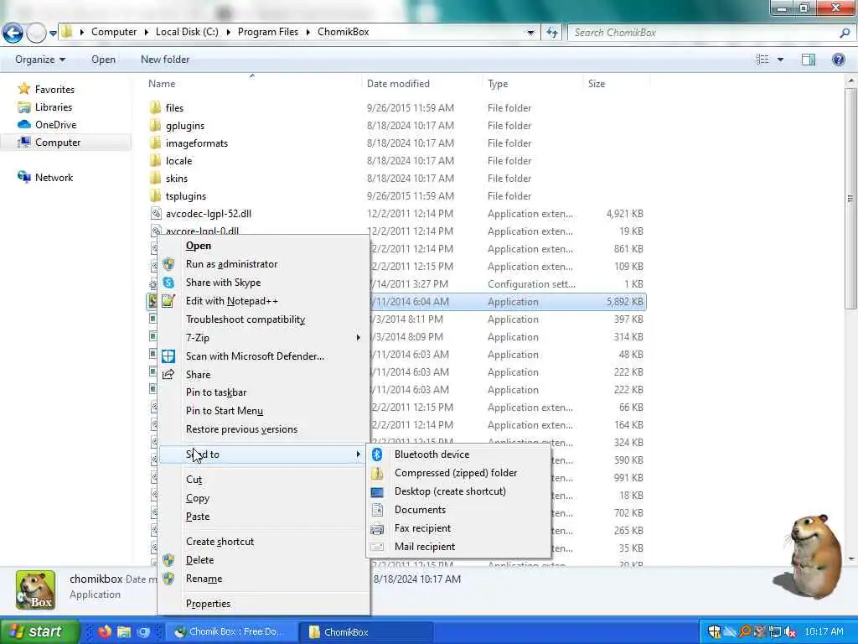858x644 pixels.
Task: Select the tsplugins folder icon
Action: coord(155,195)
